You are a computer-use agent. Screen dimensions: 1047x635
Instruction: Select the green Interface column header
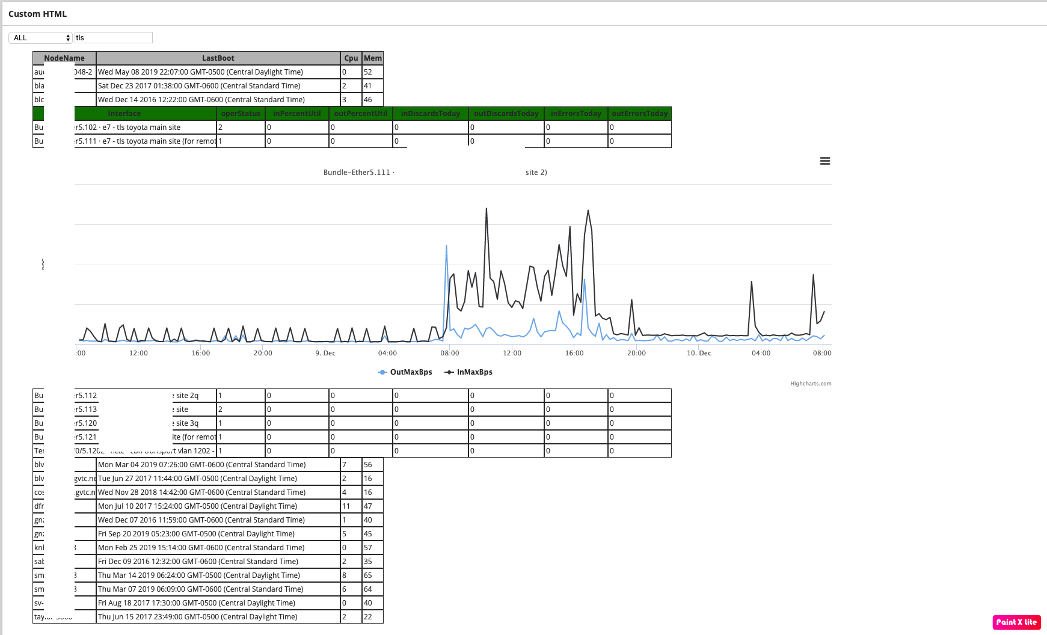pyautogui.click(x=124, y=114)
